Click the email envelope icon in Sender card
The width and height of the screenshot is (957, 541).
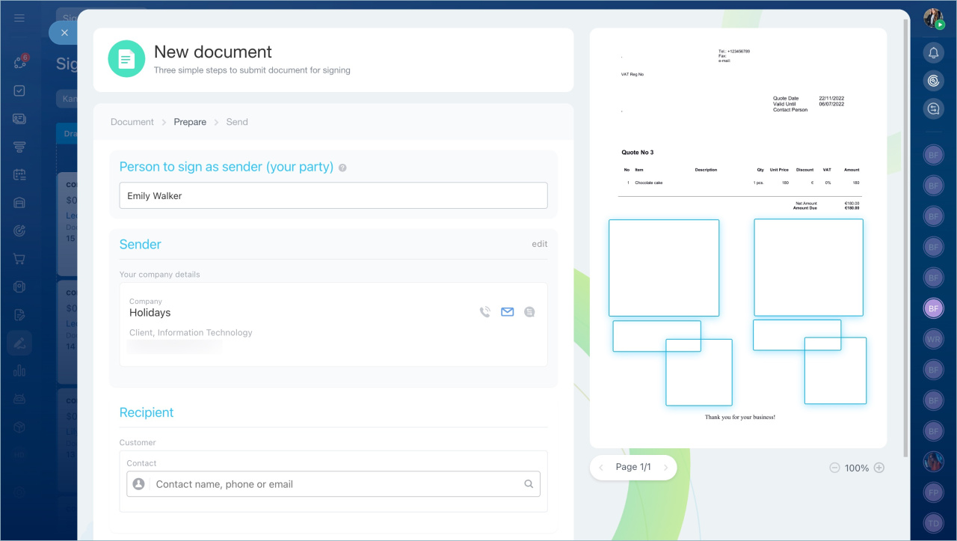tap(508, 312)
